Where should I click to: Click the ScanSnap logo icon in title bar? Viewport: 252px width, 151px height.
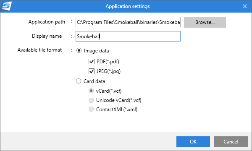click(6, 6)
